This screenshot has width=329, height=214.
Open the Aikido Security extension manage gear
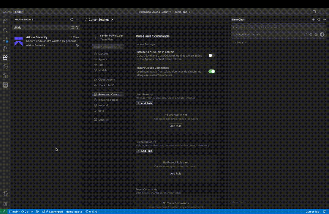click(77, 45)
